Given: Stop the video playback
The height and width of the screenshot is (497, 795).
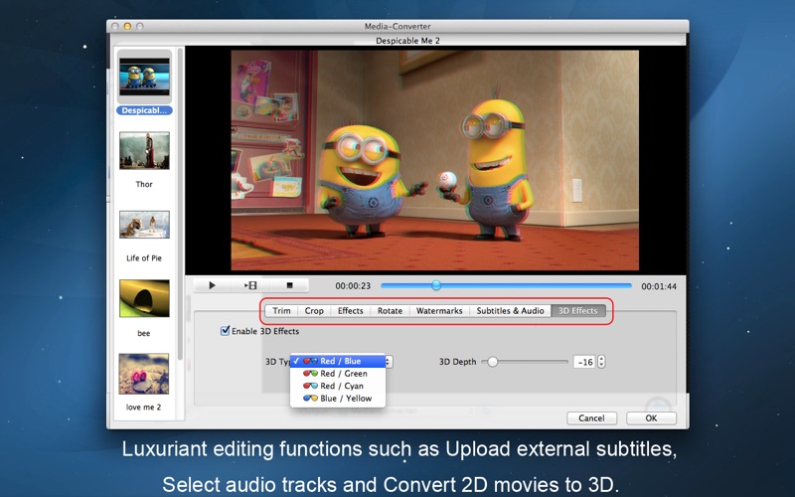Looking at the screenshot, I should pos(289,285).
